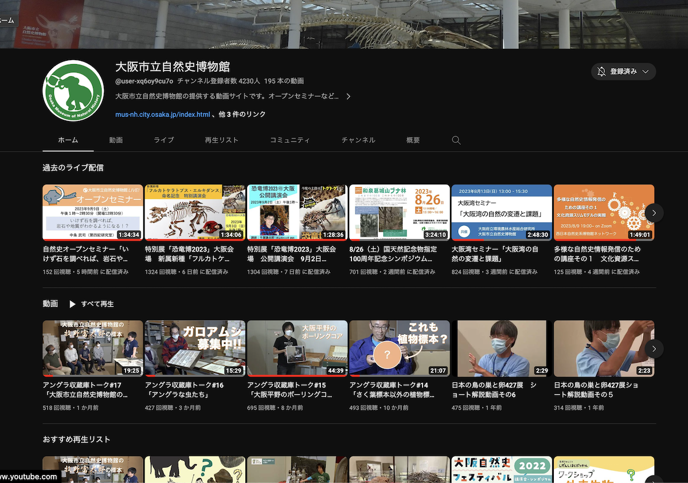Expand the channel description chevron

coord(348,96)
